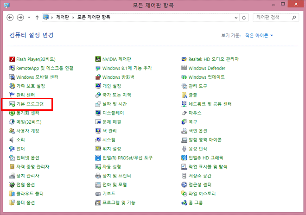Click the 시스템 icon
Image resolution: width=306 pixels, height=215 pixels.
98,140
